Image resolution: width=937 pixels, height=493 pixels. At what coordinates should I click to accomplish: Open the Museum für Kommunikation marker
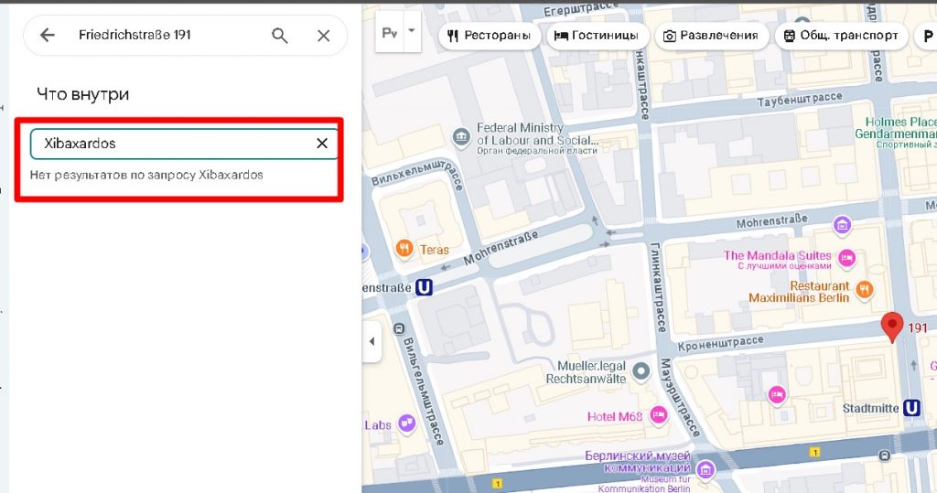click(x=705, y=469)
